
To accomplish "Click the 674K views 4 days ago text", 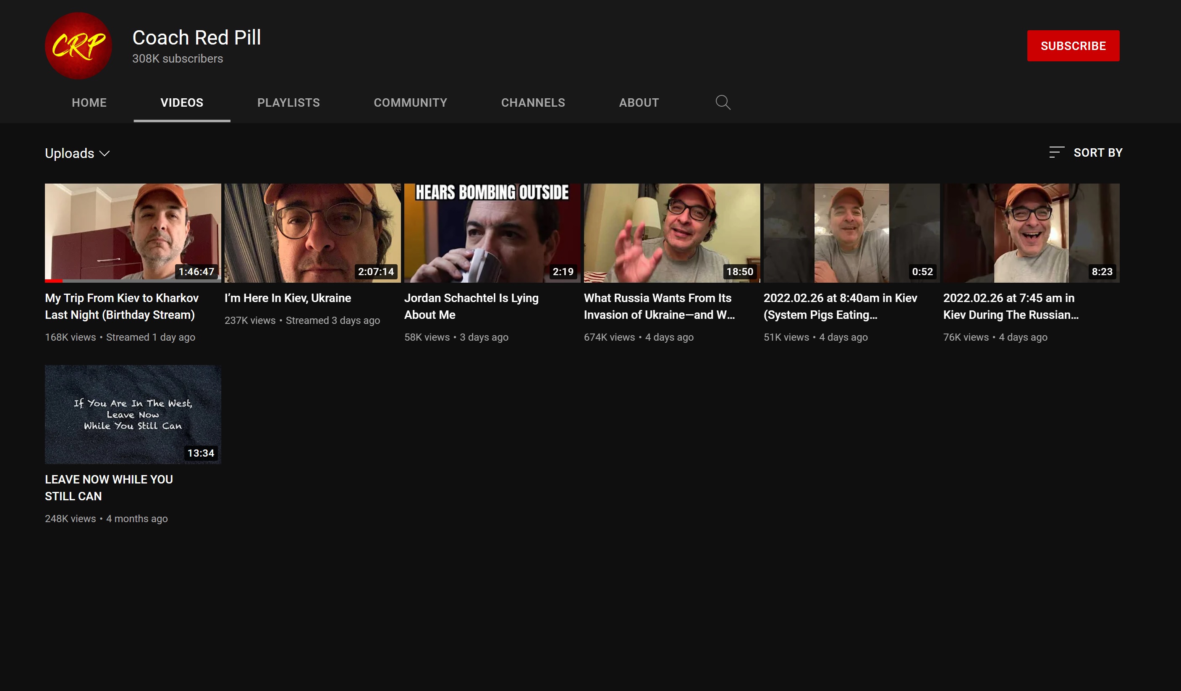I will tap(639, 337).
